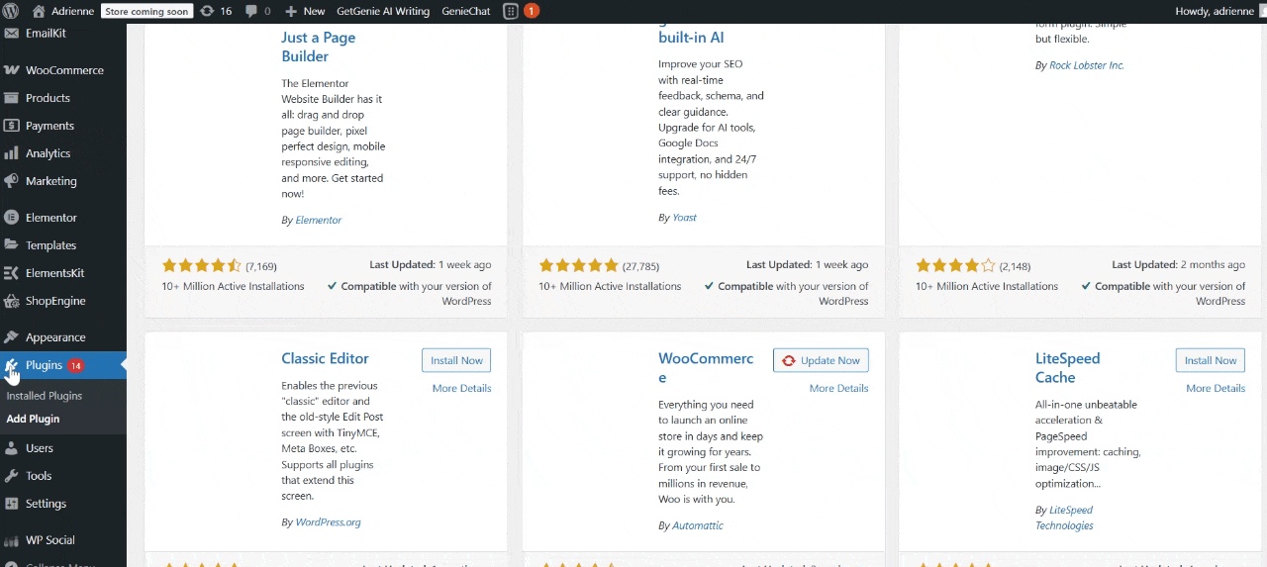Expand the Howdy, adrienne account menu
1267x567 pixels.
pyautogui.click(x=1216, y=11)
